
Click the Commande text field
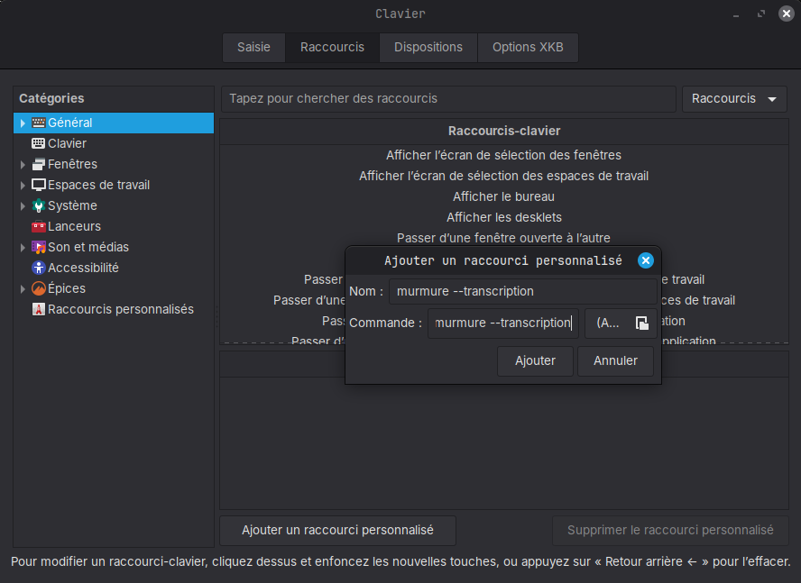[x=503, y=323]
